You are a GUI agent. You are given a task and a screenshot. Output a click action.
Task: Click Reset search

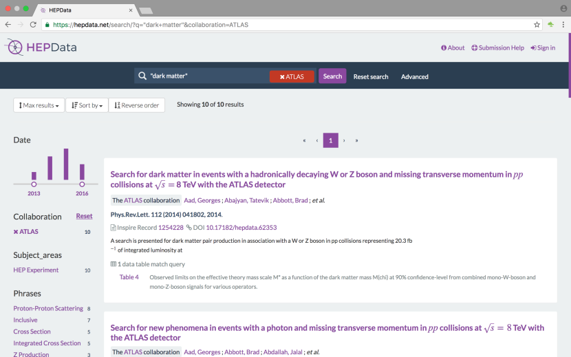pyautogui.click(x=371, y=77)
